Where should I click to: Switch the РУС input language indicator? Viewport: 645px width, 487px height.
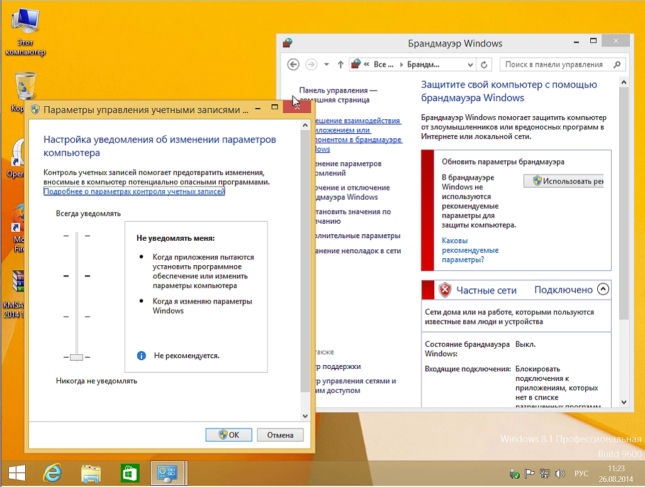pyautogui.click(x=581, y=473)
